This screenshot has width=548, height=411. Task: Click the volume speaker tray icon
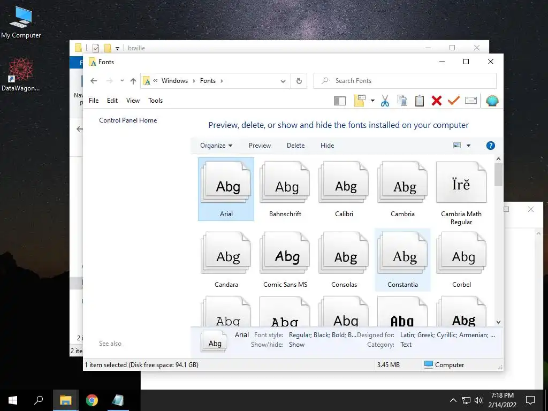point(478,400)
